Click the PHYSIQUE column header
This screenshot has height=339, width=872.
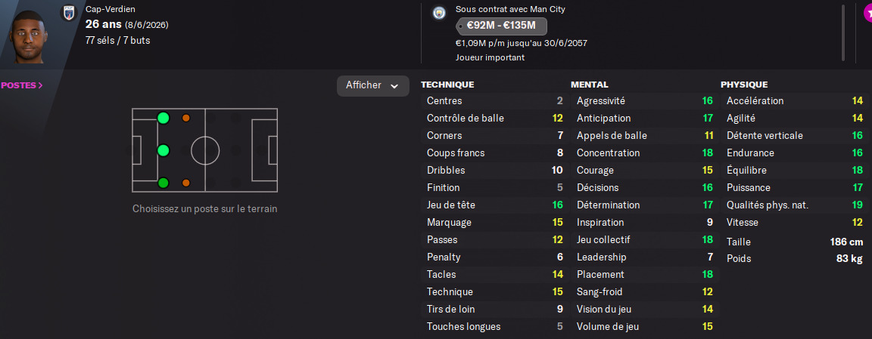pyautogui.click(x=744, y=85)
